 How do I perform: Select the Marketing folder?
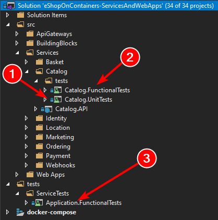coord(60,137)
